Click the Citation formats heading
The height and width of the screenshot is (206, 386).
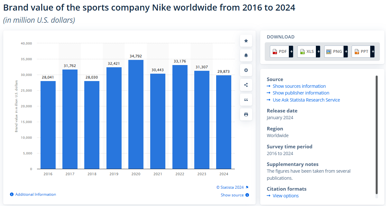point(287,189)
